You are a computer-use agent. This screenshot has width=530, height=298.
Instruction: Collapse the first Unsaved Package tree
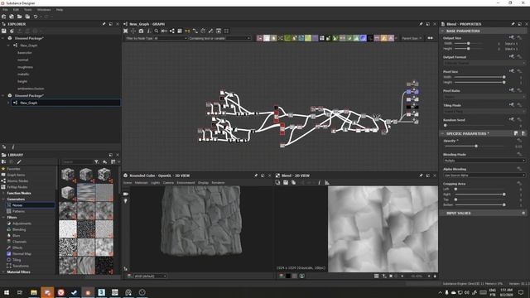[x=3, y=38]
